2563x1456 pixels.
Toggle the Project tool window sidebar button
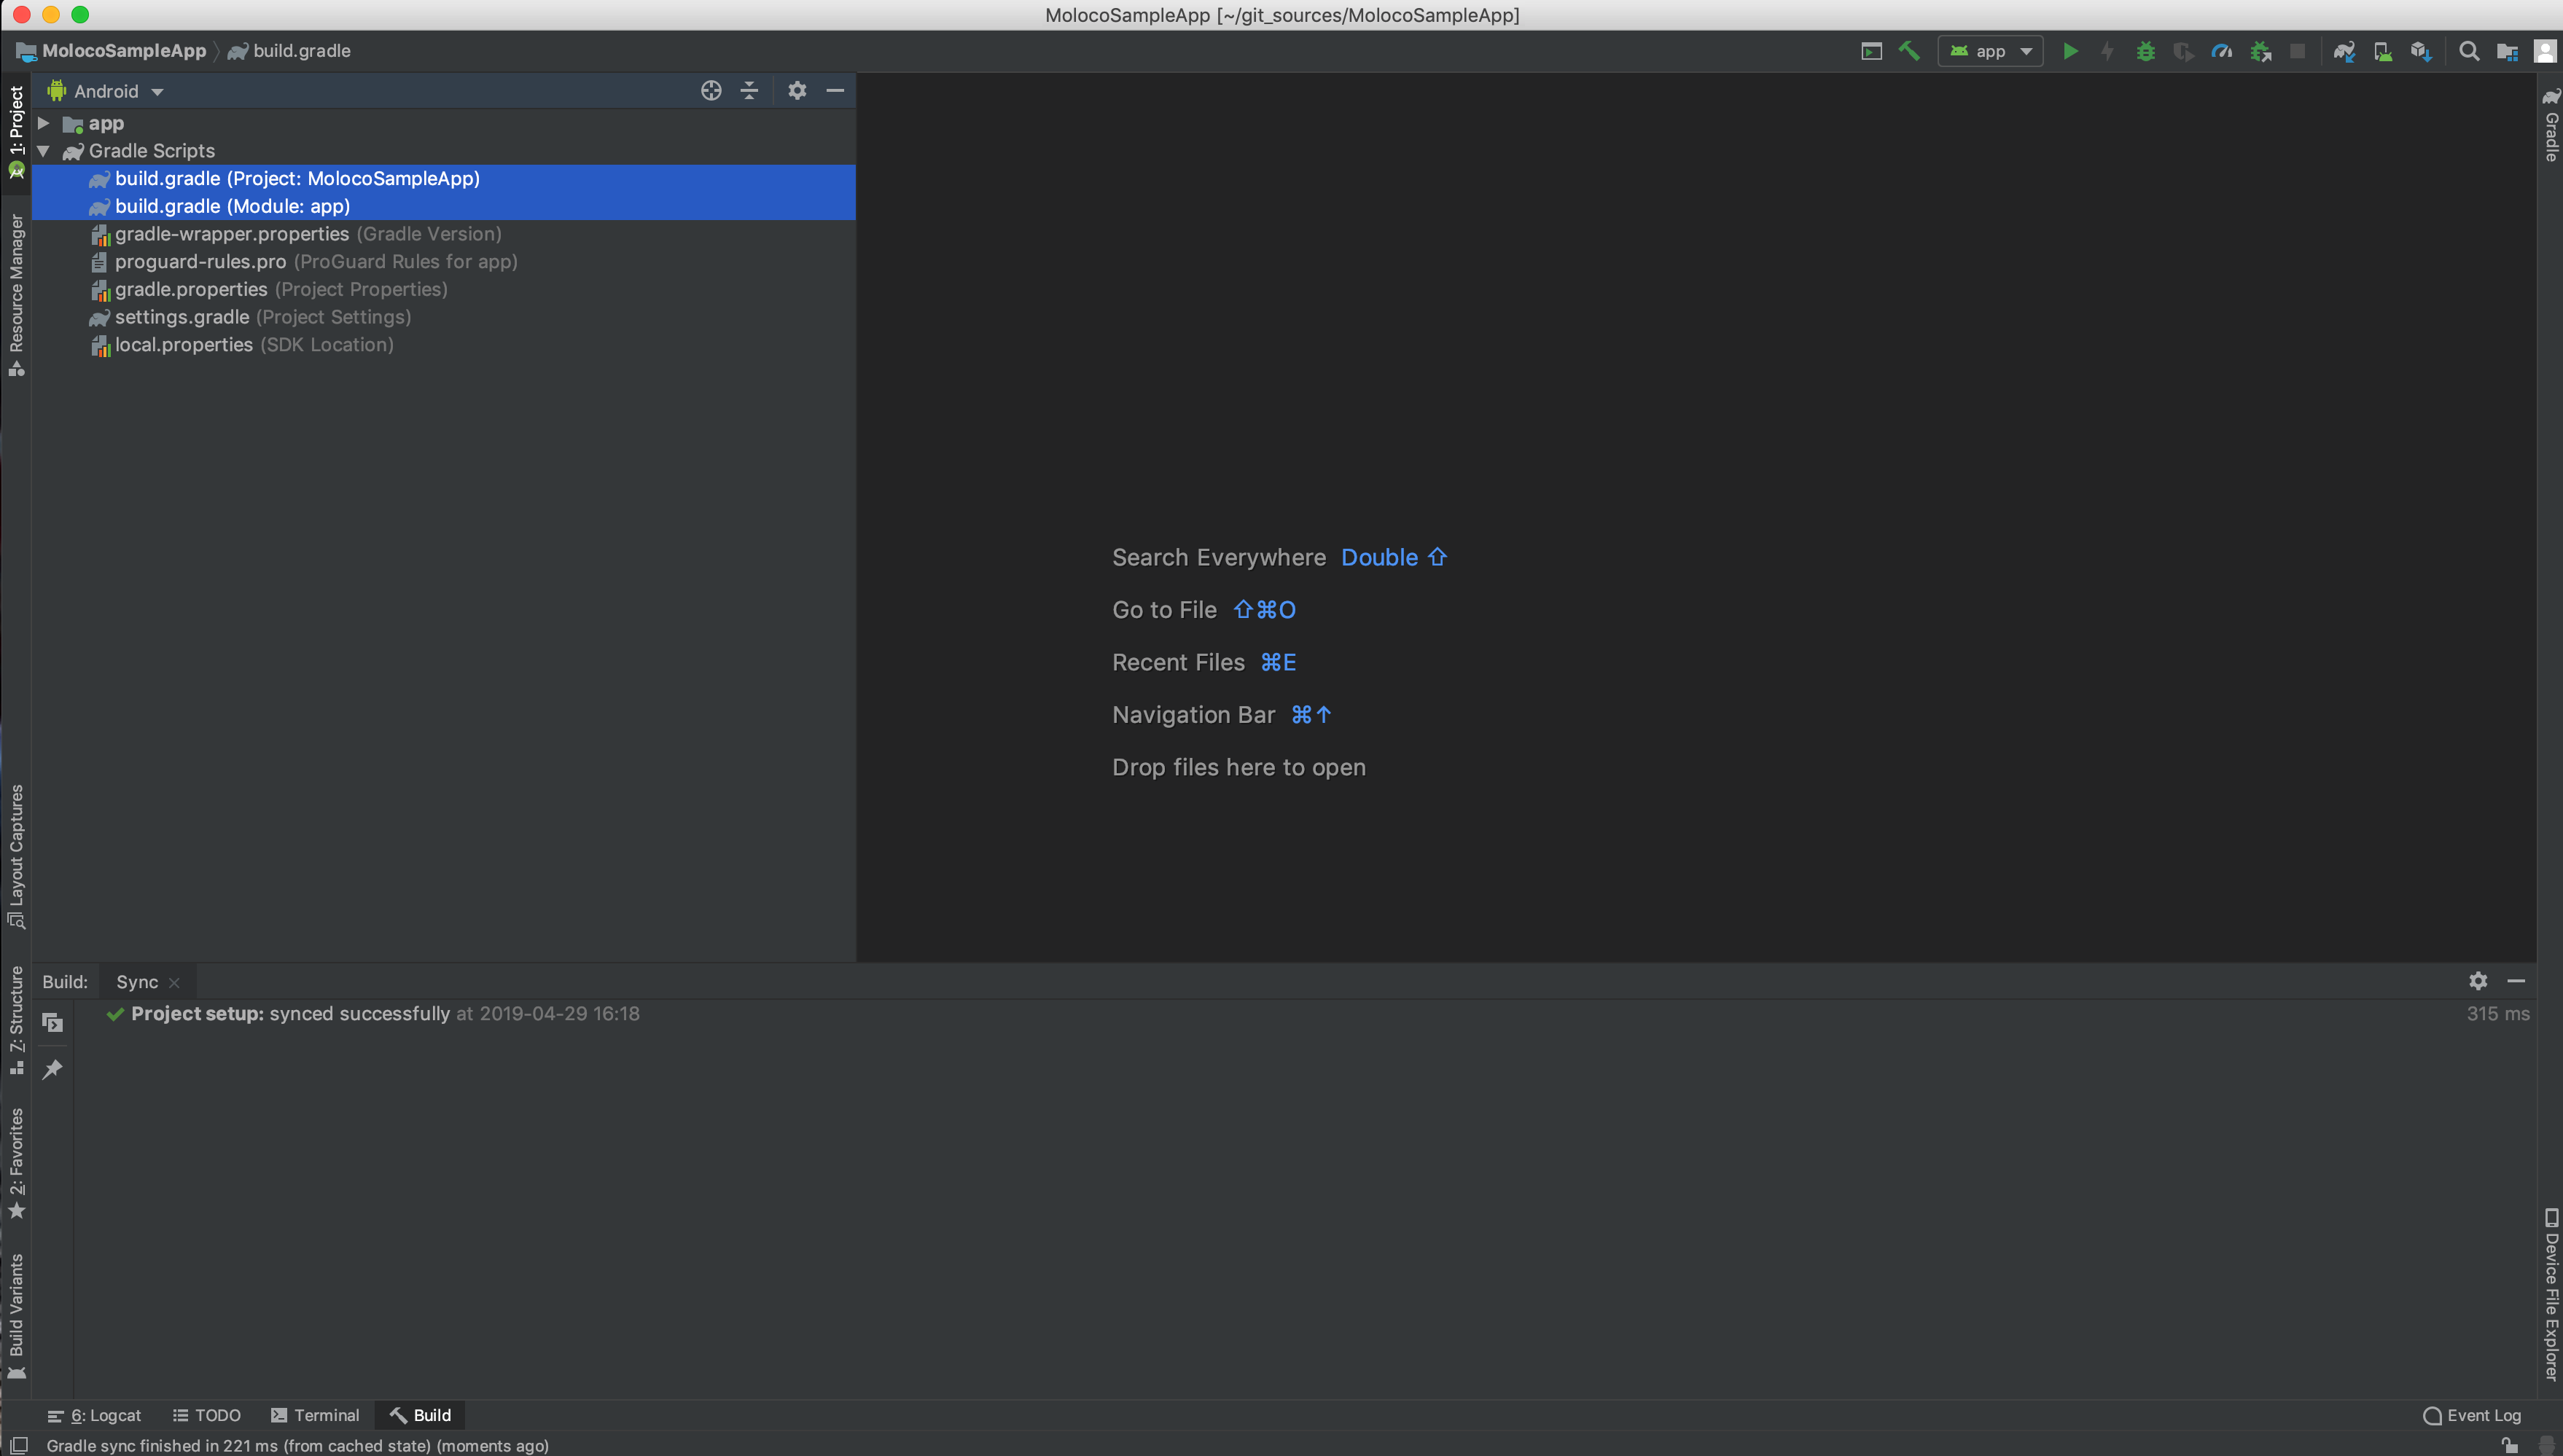coord(16,130)
